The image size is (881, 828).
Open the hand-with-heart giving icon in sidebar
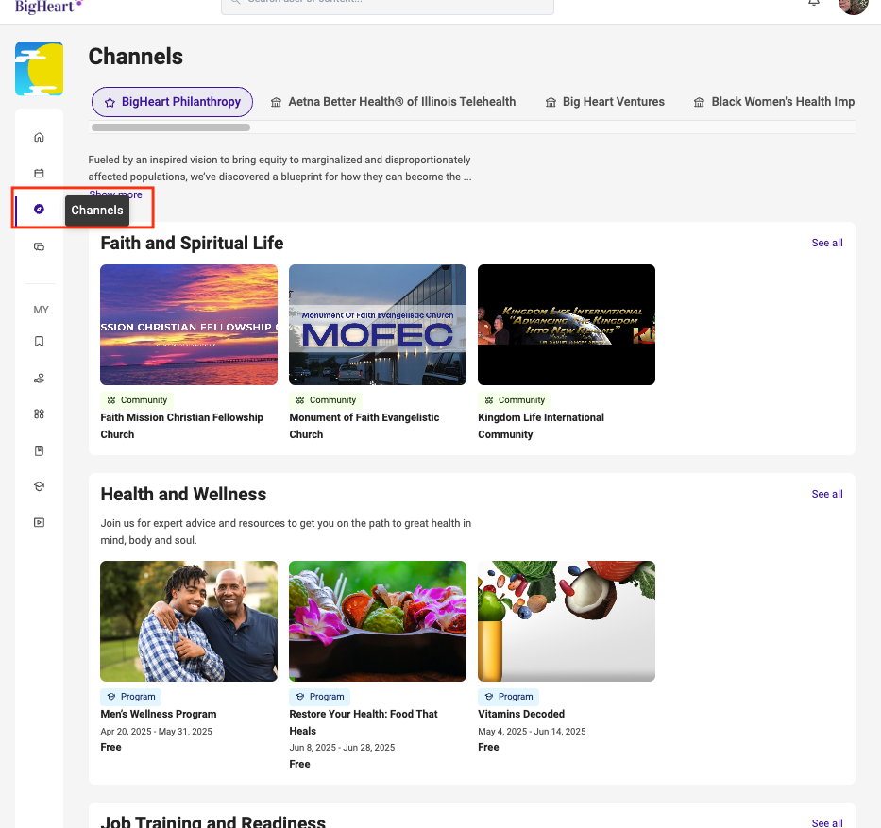pyautogui.click(x=39, y=378)
